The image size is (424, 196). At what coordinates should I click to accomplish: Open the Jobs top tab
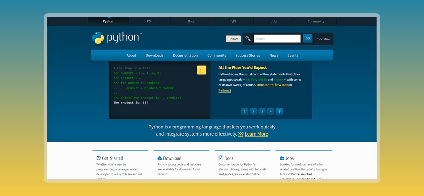pos(274,21)
